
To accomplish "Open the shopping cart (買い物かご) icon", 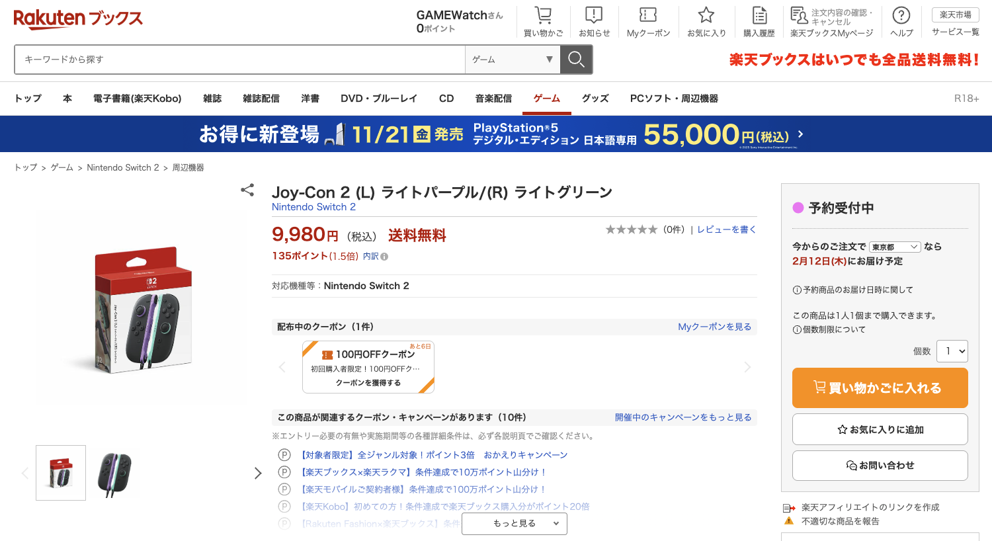I will pos(543,15).
